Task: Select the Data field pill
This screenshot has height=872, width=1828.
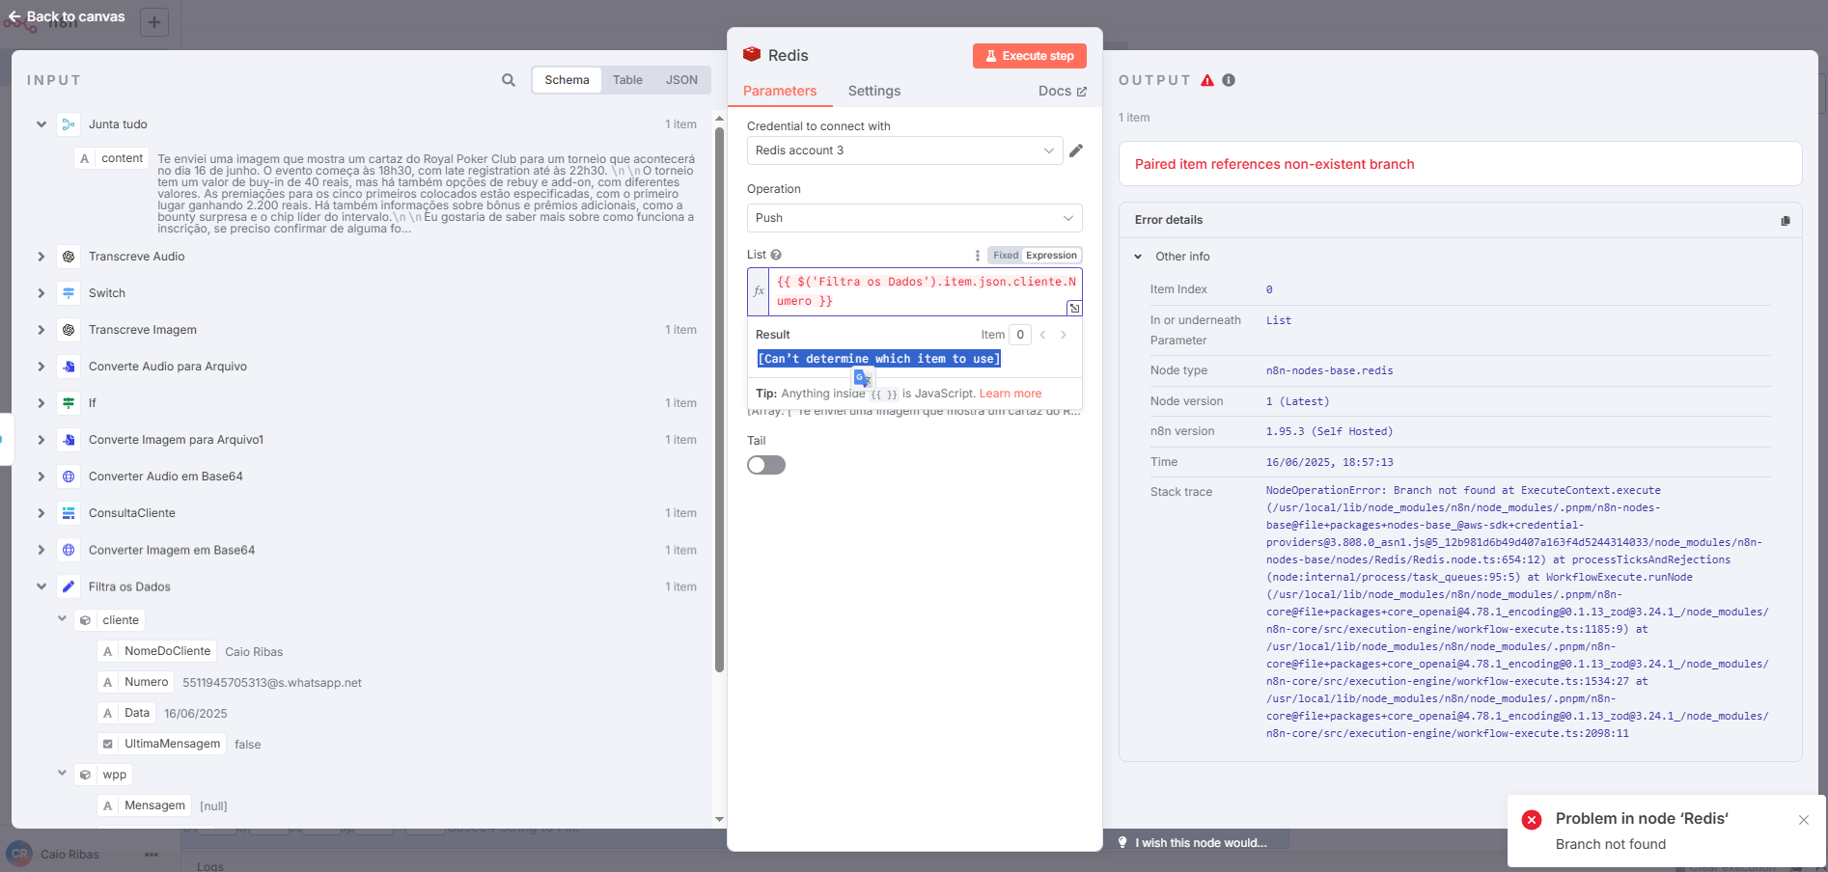Action: point(126,713)
